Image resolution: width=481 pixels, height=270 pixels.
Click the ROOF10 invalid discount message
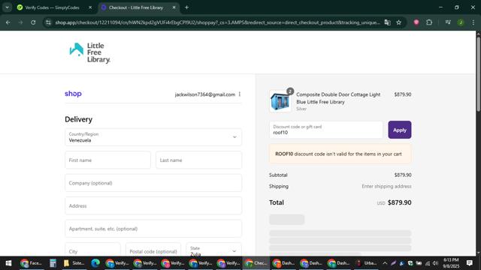[x=340, y=154]
